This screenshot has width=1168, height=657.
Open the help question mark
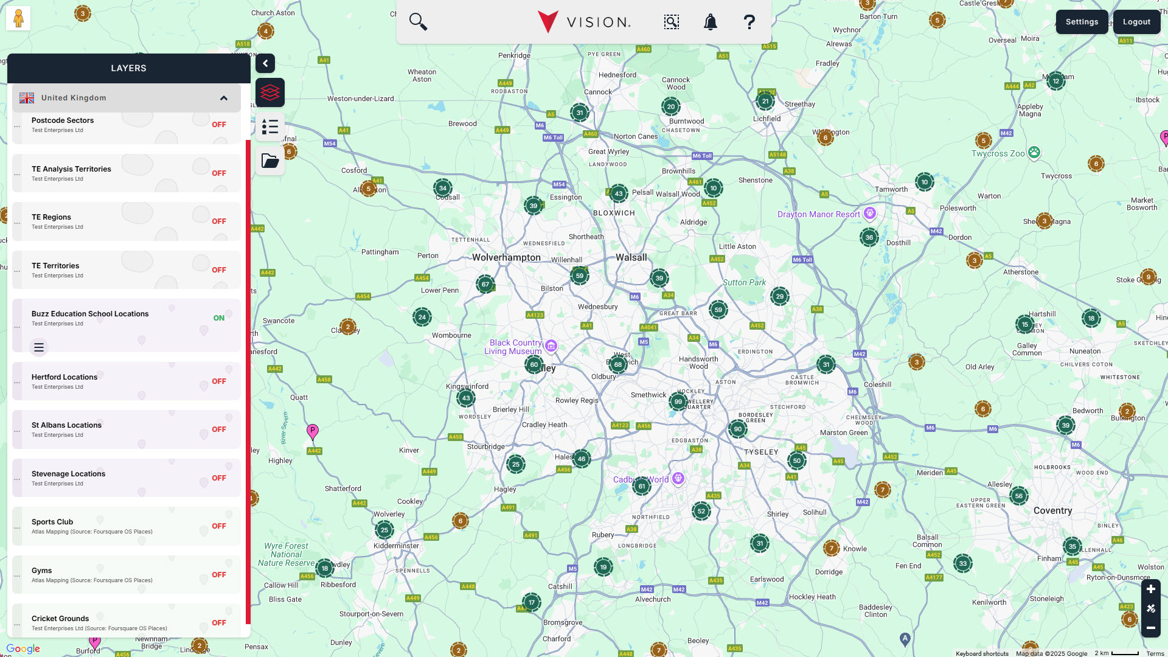(749, 22)
